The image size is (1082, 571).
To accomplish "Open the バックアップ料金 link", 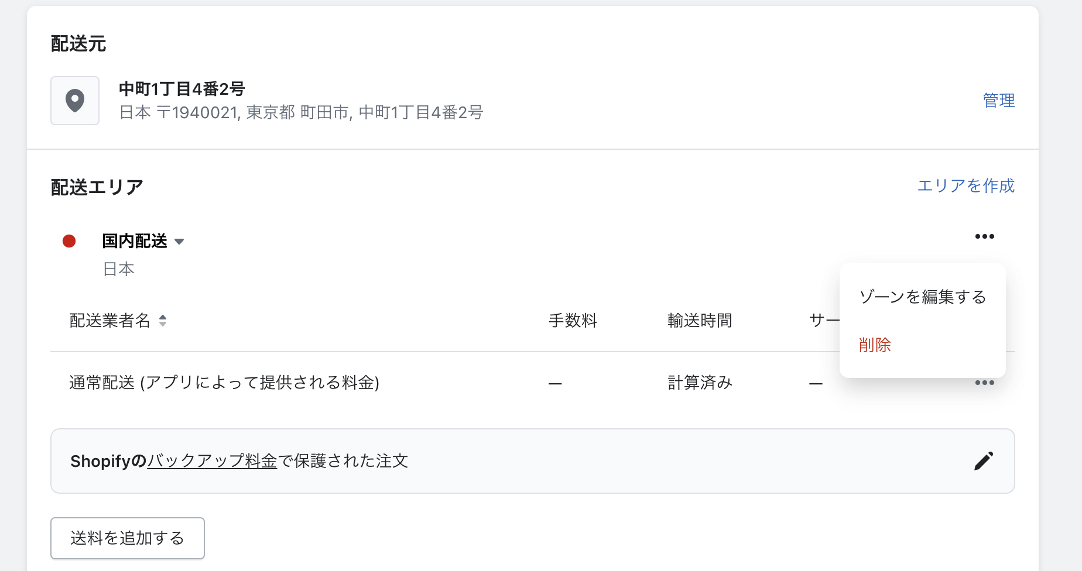I will [212, 461].
